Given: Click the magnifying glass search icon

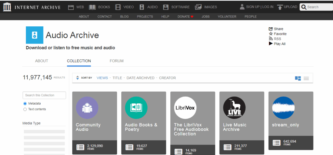Looking at the screenshot, I should tap(304, 7).
